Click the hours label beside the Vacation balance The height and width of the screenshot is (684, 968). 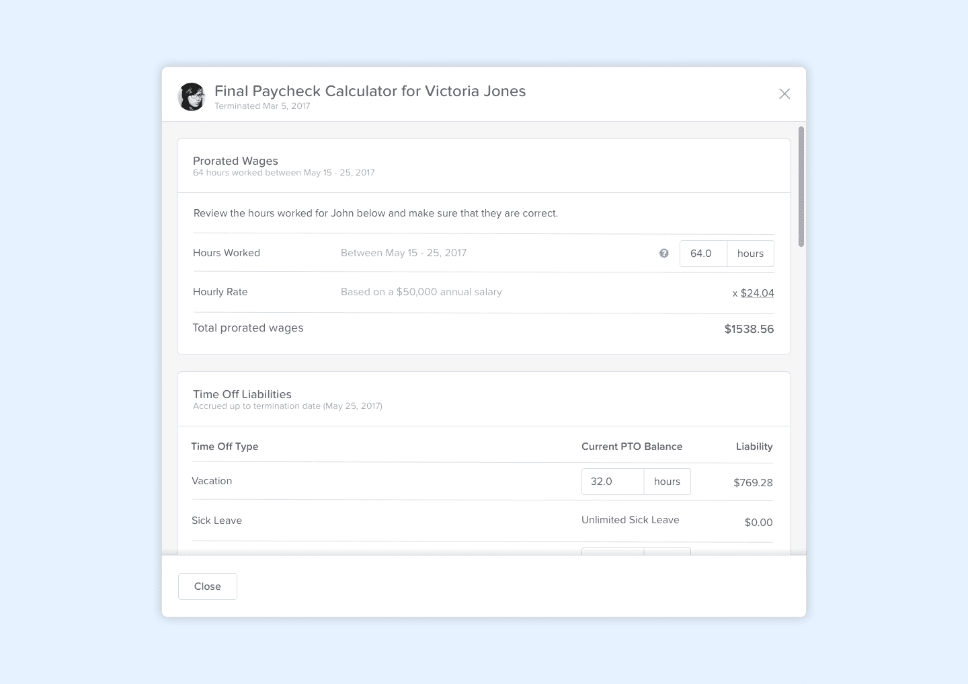666,481
